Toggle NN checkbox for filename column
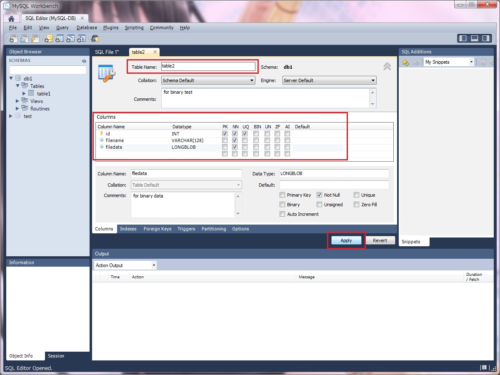Viewport: 500px width, 375px height. tap(235, 140)
